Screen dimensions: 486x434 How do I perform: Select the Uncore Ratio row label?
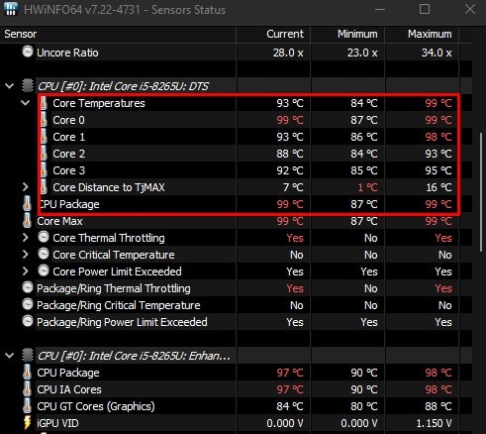(67, 53)
